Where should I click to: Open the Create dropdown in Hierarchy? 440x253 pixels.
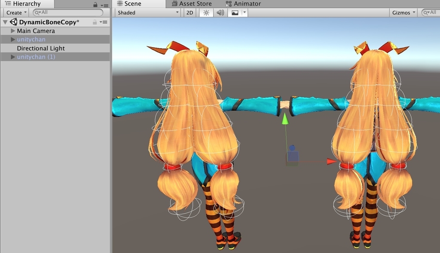click(16, 12)
